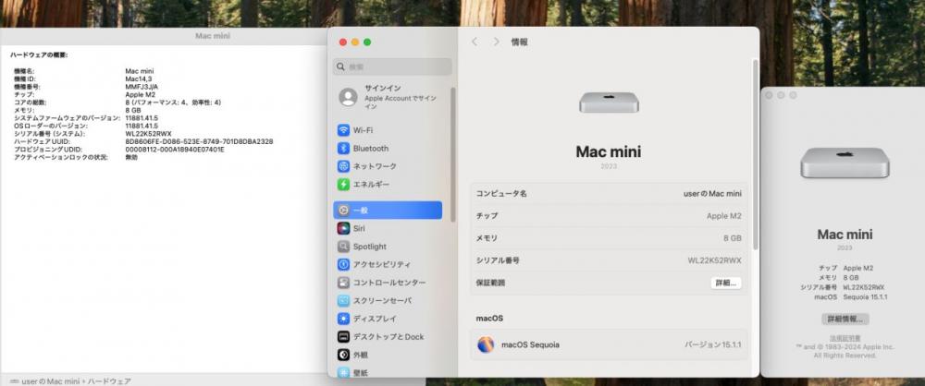Click the macOS section heading
This screenshot has width=925, height=386.
(489, 319)
